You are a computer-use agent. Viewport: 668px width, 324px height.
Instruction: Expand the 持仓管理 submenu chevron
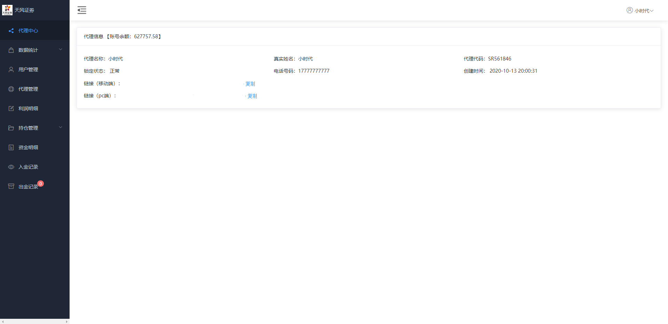[x=61, y=128]
